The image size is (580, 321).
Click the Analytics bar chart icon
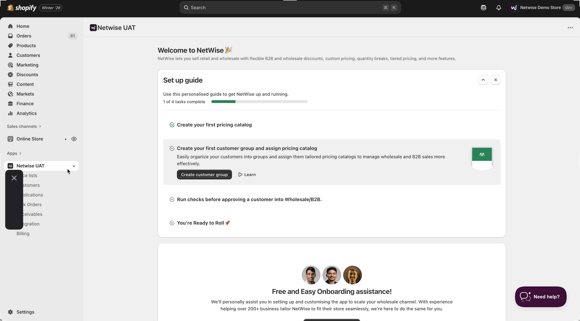pos(10,113)
